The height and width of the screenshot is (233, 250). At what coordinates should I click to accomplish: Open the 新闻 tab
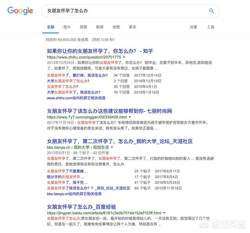pos(100,27)
